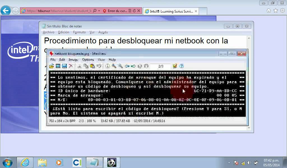
Task: Show hidden system tray icons arrow
Action: (x=229, y=163)
